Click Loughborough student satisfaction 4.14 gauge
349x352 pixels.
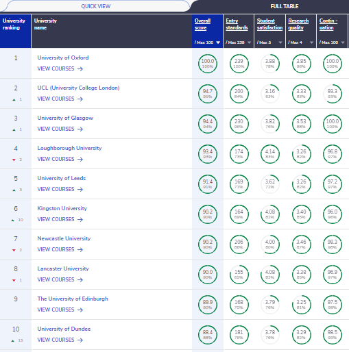click(x=270, y=154)
